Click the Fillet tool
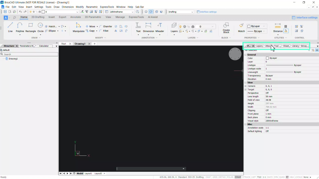Image resolution: width=319 pixels, height=179 pixels. coord(104,31)
